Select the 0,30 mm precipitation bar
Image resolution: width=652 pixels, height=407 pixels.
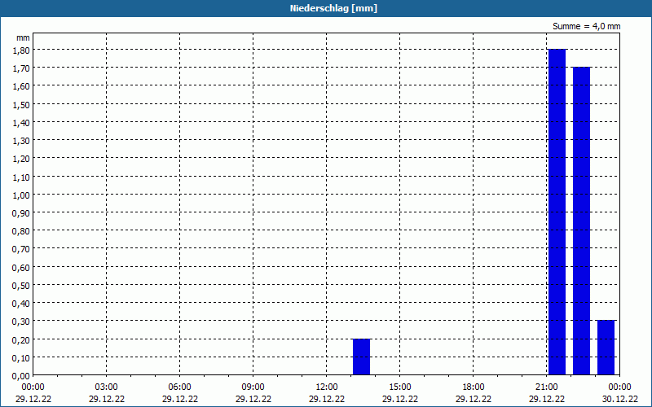coord(606,348)
